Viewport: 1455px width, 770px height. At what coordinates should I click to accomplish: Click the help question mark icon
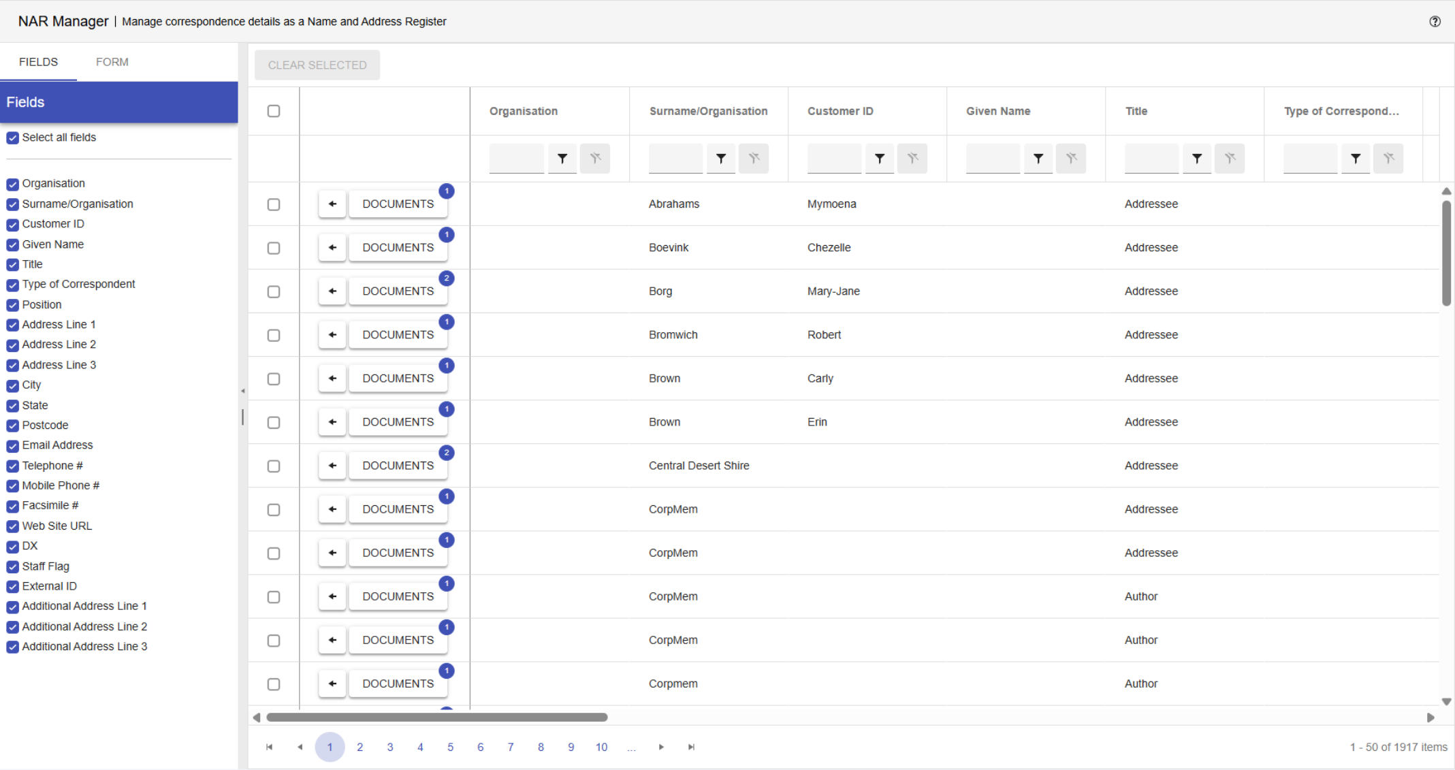coord(1435,21)
